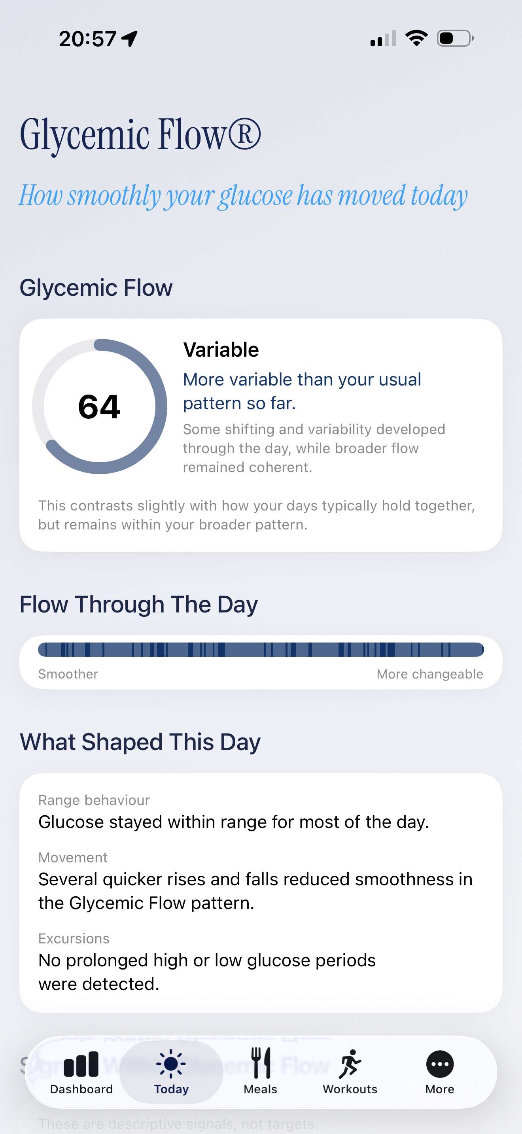Viewport: 522px width, 1134px height.
Task: Tap the cellular signal bars icon
Action: pyautogui.click(x=383, y=38)
